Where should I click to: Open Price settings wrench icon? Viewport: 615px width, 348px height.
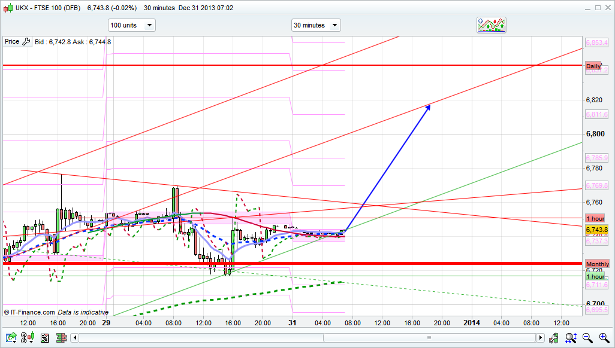26,42
